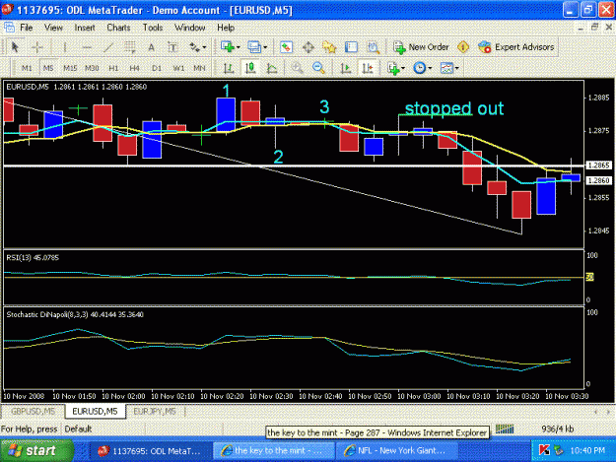Switch to the EURJPY,M5 chart tab
This screenshot has height=462, width=616.
[155, 412]
